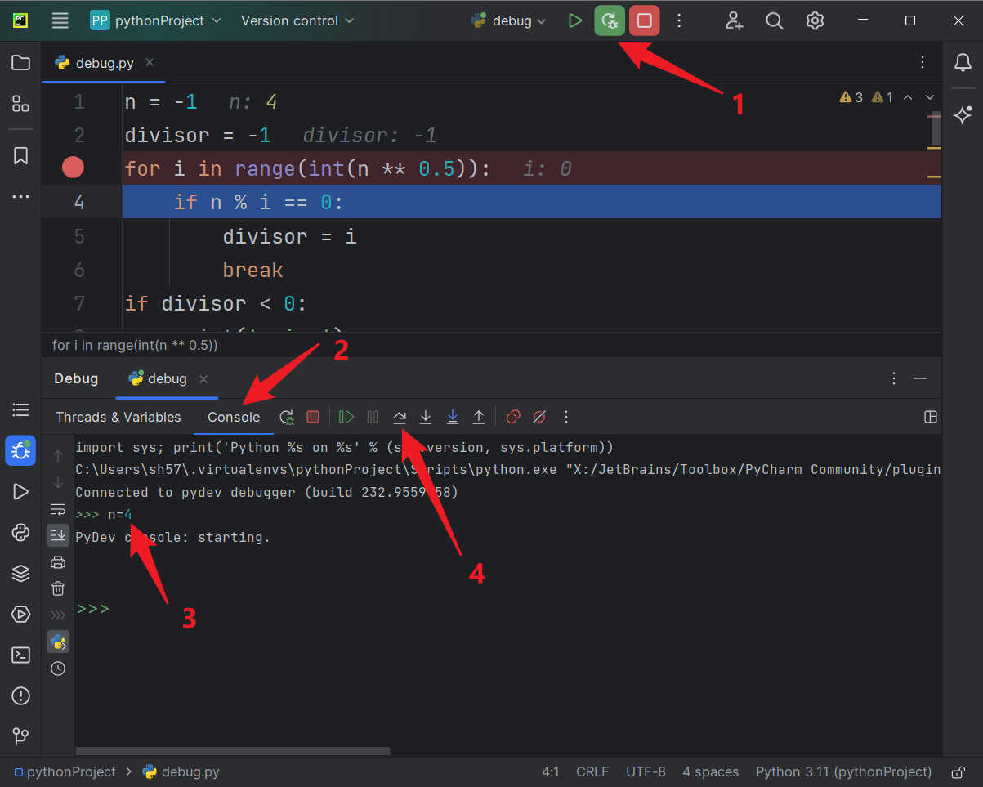
Task: Toggle Mute Breakpoints in debug toolbar
Action: (x=539, y=417)
